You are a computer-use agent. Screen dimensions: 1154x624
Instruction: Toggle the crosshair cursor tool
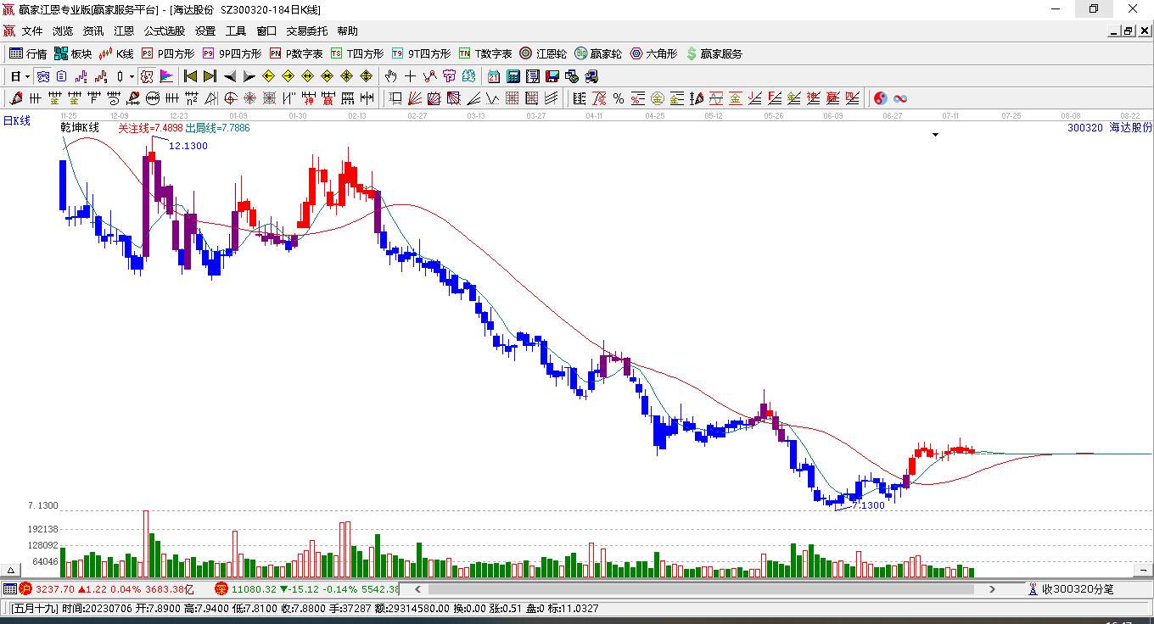click(x=410, y=76)
